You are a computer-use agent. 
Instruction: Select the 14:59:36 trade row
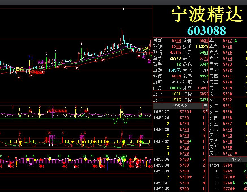(x=179, y=159)
